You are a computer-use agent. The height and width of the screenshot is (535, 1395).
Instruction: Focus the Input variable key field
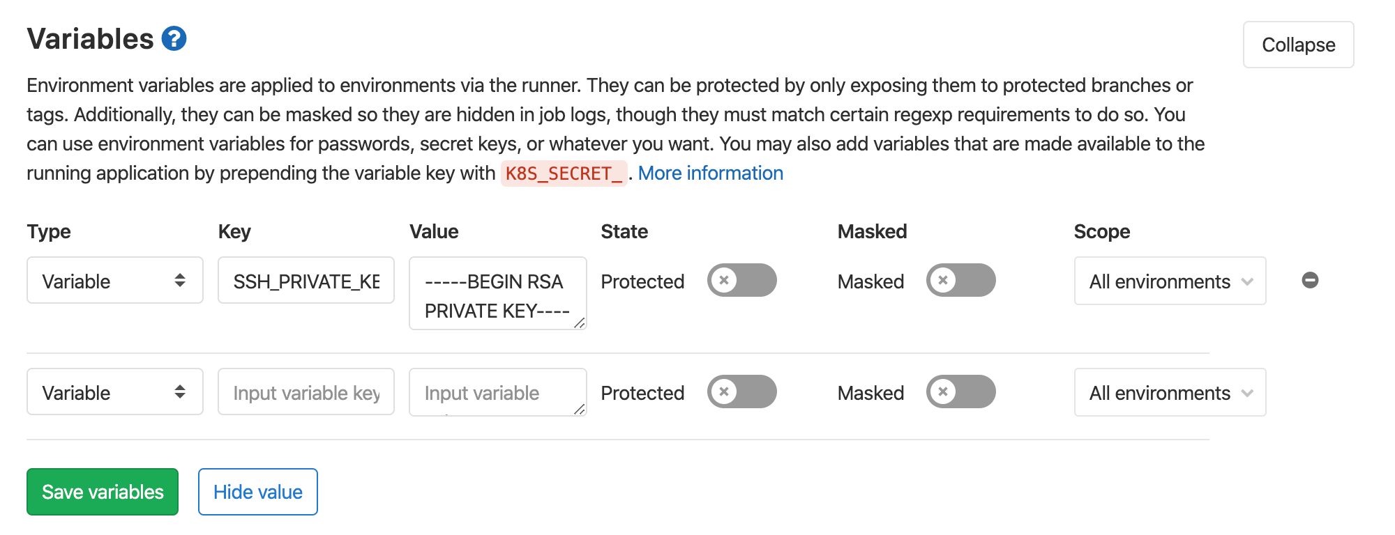[306, 391]
